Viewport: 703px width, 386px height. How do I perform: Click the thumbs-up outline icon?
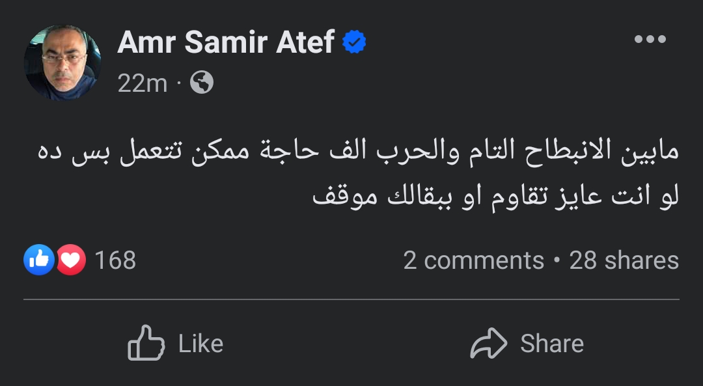coord(146,343)
